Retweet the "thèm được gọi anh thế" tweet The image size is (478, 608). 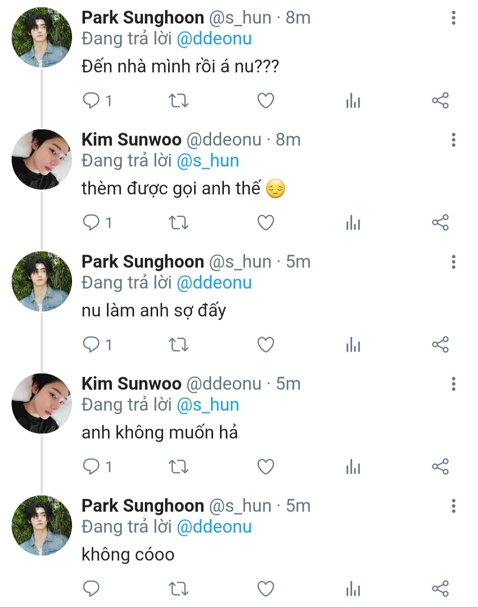coord(179,223)
